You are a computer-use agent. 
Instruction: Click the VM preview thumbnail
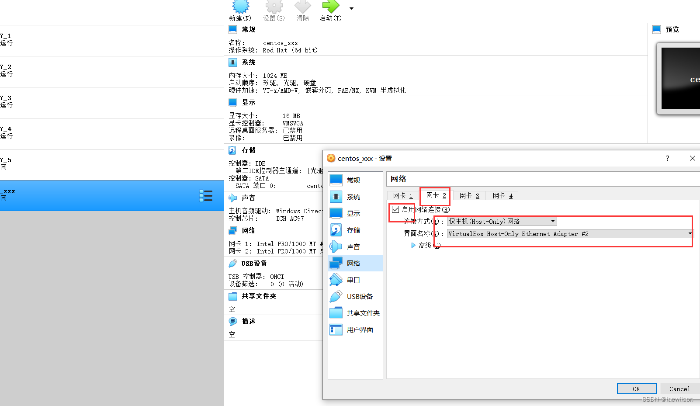coord(680,79)
